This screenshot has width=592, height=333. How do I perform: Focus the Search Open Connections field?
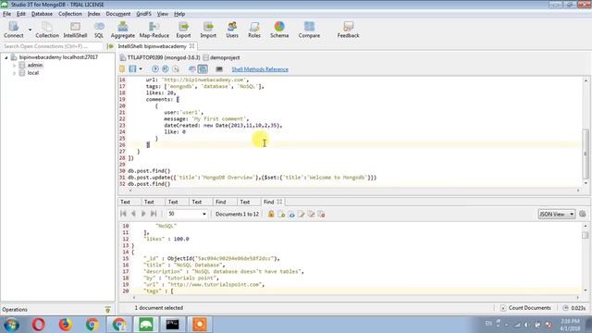(52, 46)
